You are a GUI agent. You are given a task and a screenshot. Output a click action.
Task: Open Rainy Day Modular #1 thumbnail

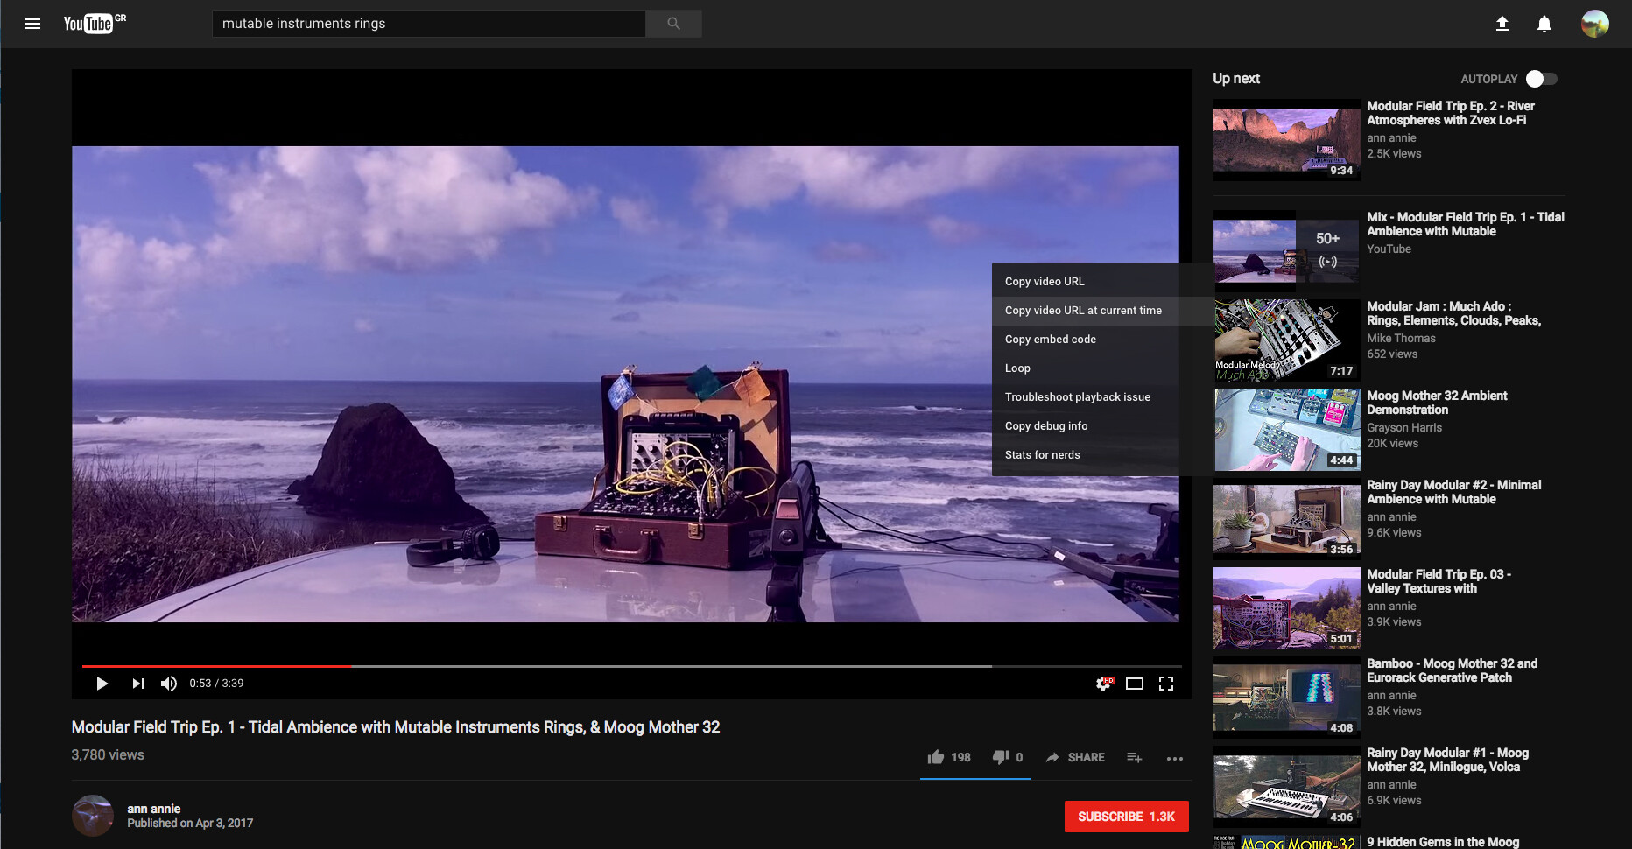[1286, 787]
